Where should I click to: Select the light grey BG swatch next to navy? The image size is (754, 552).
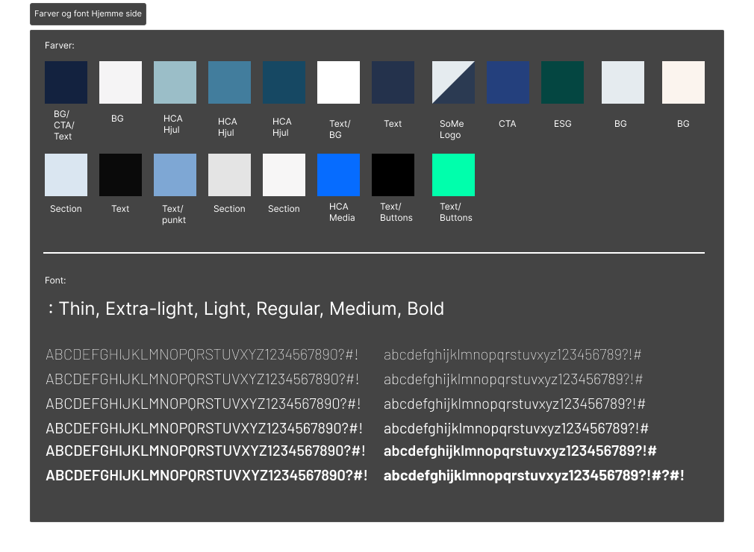120,82
